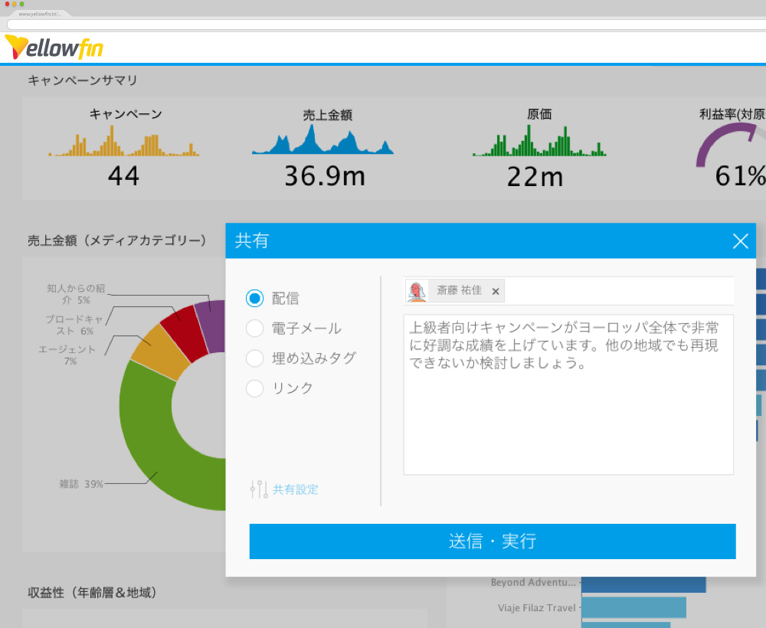Click the 原価 green bar chart

coord(540,142)
